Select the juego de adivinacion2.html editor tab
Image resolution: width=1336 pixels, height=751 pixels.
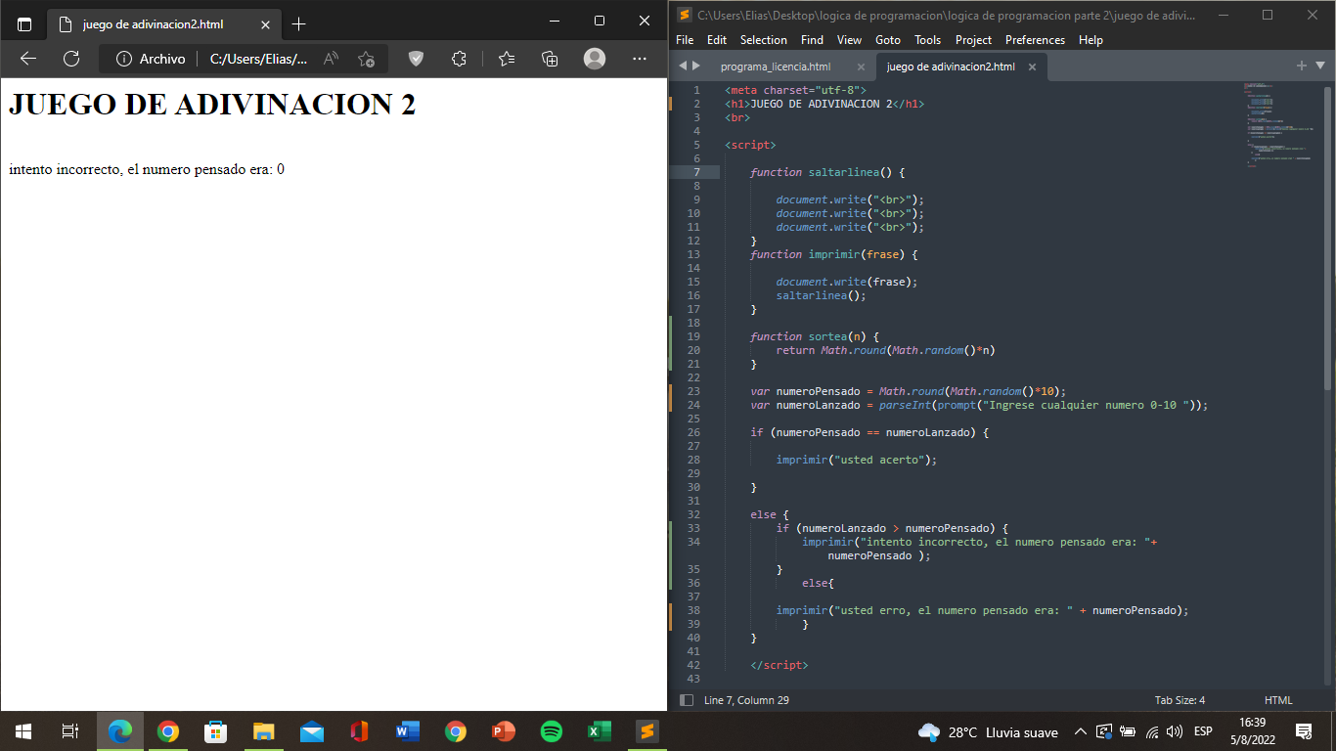[951, 66]
